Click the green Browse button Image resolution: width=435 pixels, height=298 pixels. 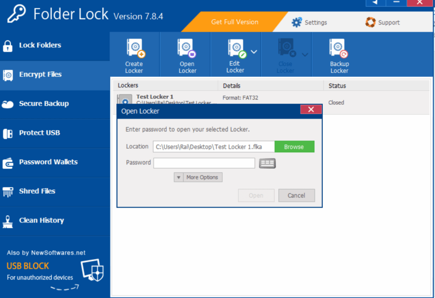click(x=294, y=146)
